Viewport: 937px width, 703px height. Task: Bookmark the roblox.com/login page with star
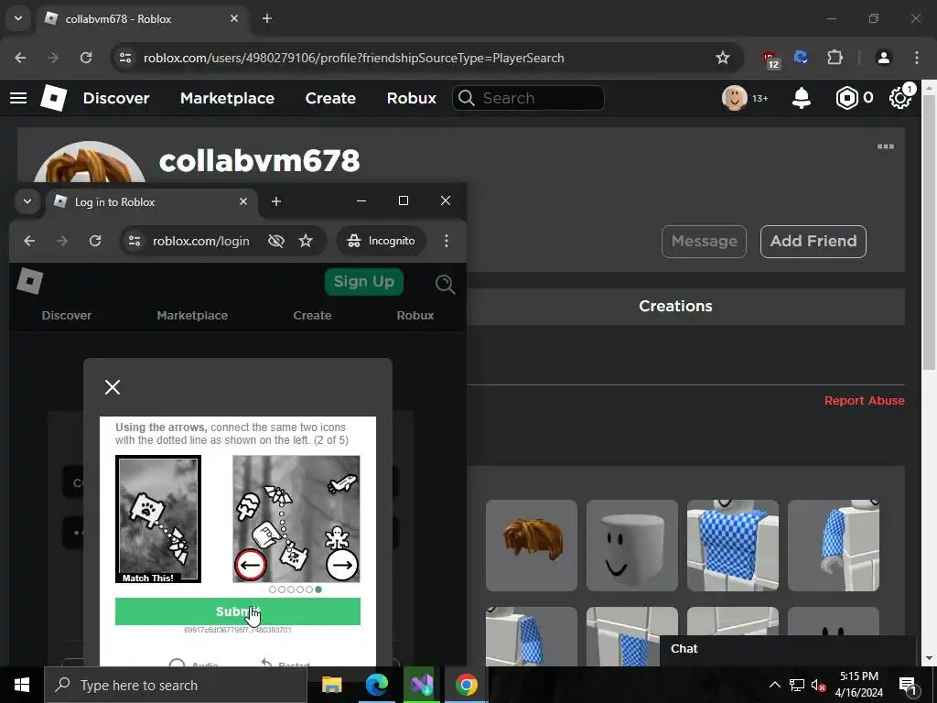click(x=306, y=241)
